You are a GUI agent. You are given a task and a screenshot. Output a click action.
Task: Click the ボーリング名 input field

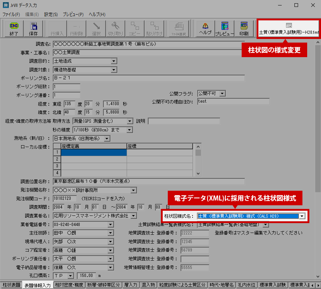[148, 78]
